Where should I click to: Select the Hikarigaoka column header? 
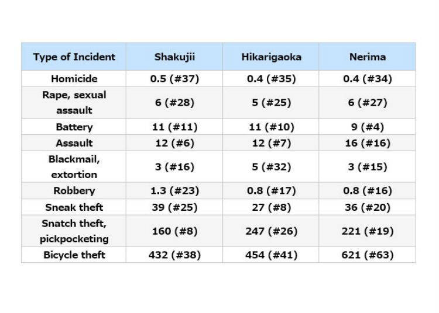(x=271, y=57)
